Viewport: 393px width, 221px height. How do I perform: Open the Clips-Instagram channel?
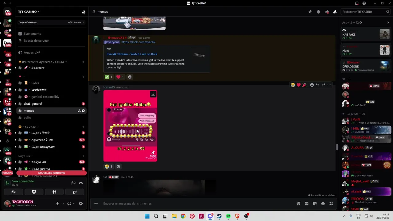(x=51, y=147)
